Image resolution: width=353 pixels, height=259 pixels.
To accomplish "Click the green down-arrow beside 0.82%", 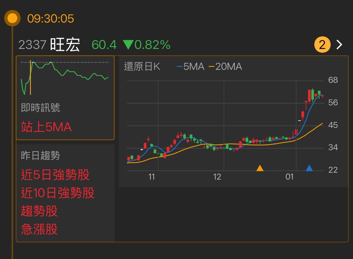I will click(x=128, y=45).
